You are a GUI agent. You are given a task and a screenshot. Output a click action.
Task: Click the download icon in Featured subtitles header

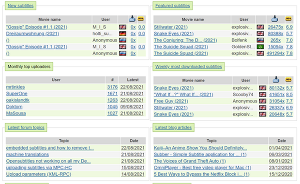click(x=274, y=19)
